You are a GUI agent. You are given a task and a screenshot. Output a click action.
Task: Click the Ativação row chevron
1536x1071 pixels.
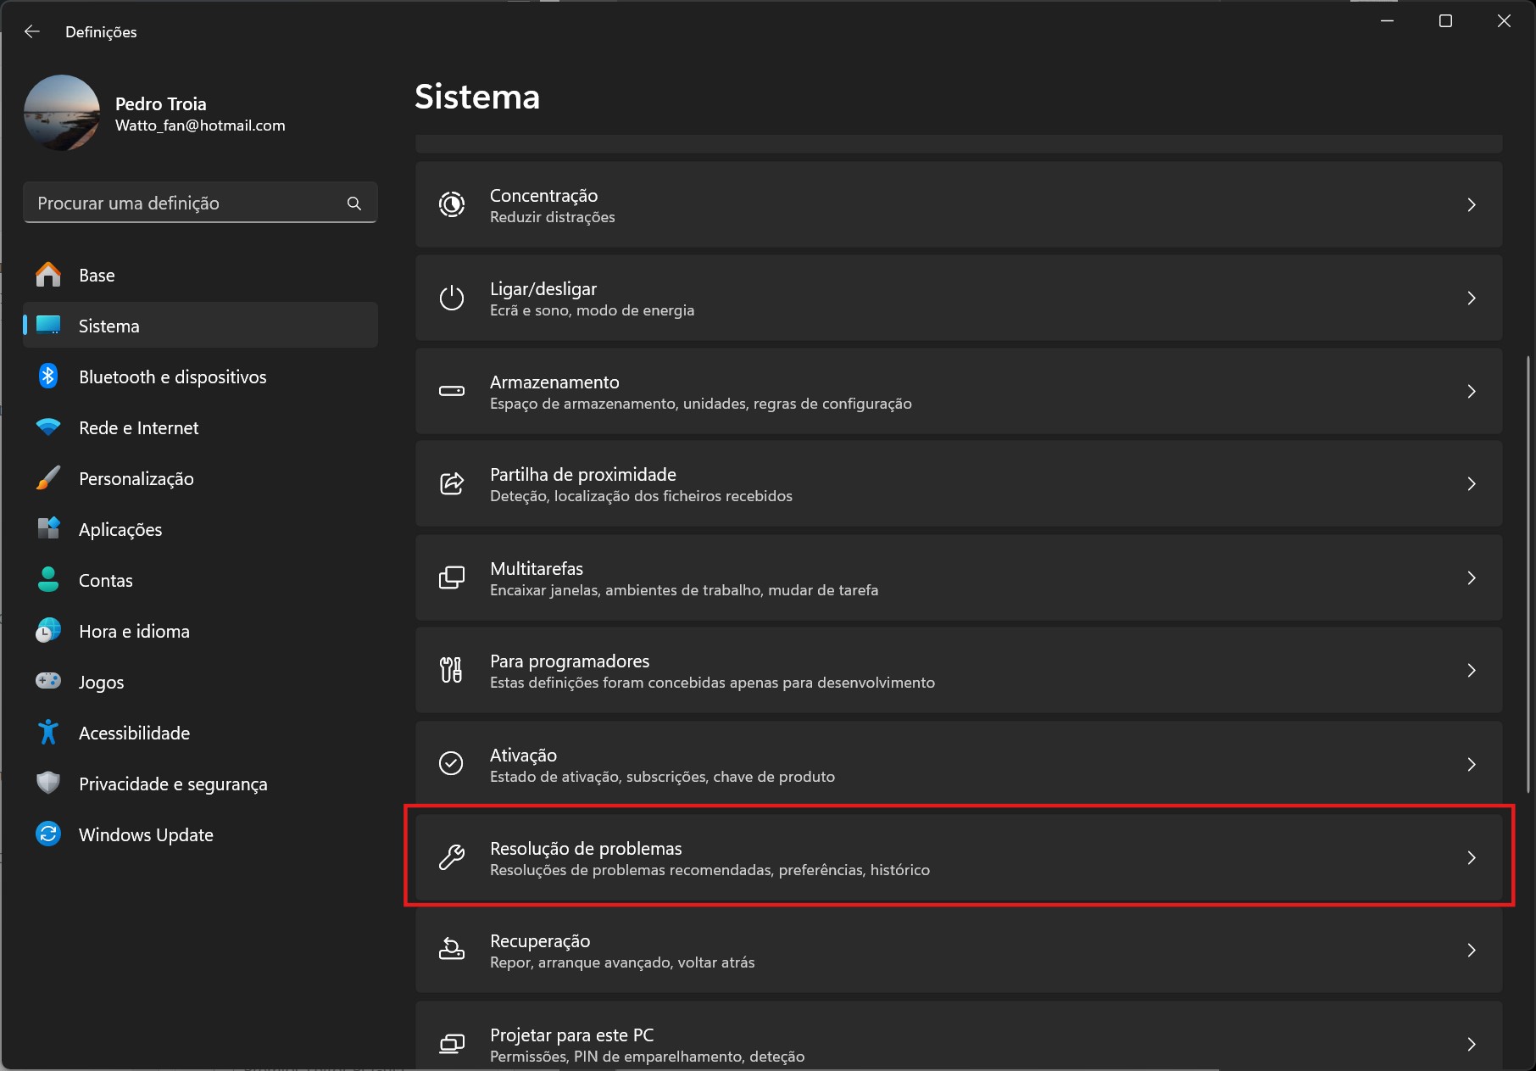(x=1472, y=764)
